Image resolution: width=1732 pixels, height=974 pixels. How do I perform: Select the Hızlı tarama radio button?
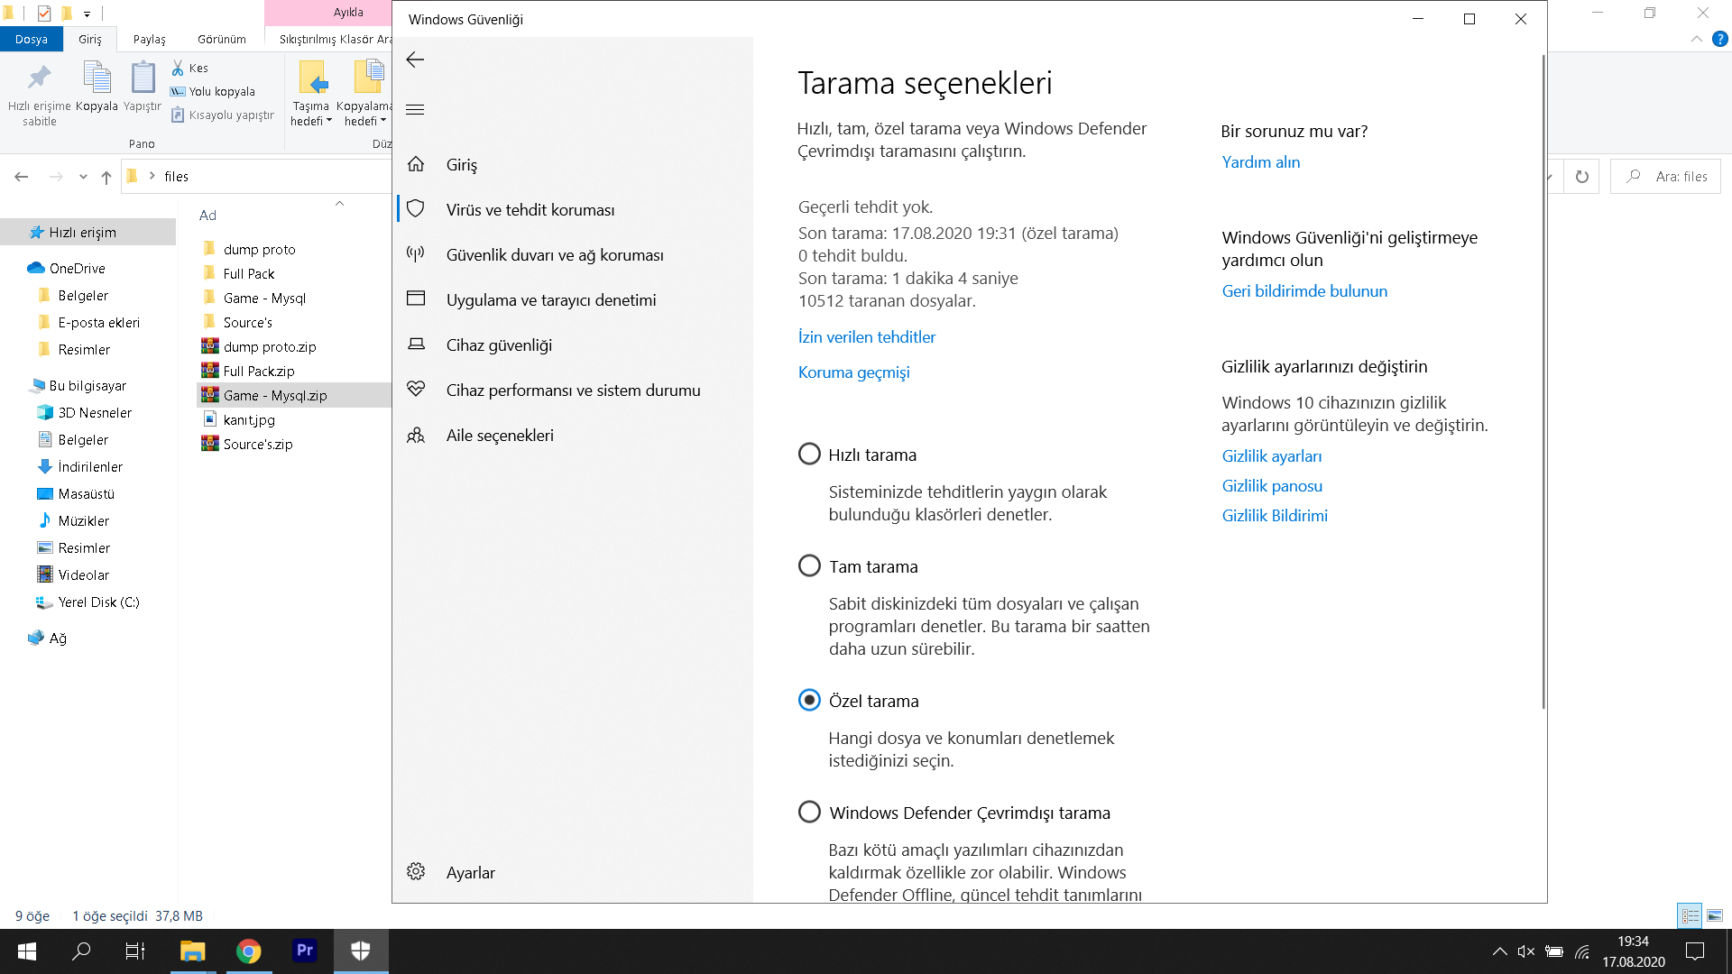[809, 454]
